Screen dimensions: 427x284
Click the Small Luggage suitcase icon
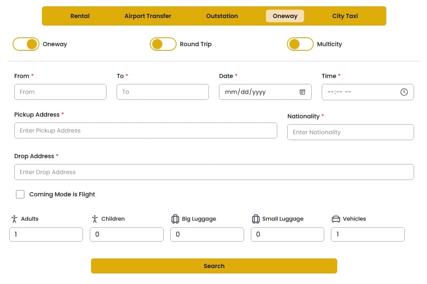point(255,219)
